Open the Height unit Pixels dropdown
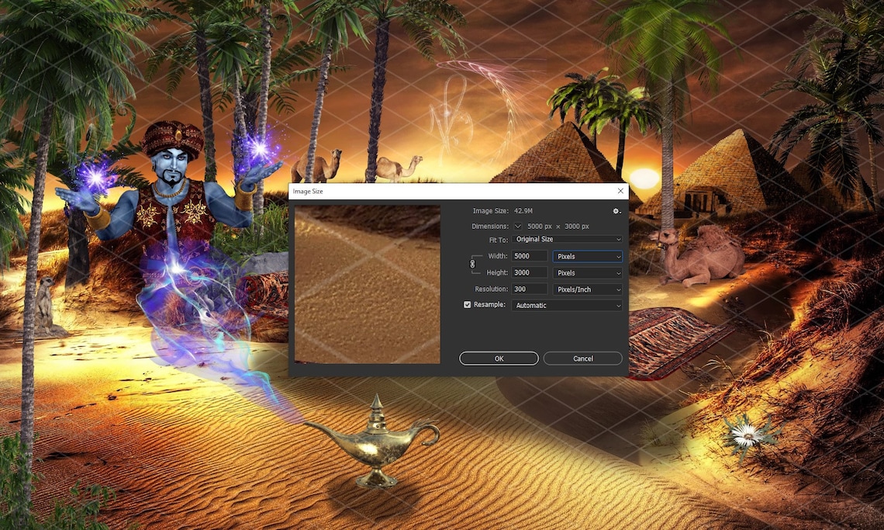This screenshot has width=884, height=530. pyautogui.click(x=588, y=272)
